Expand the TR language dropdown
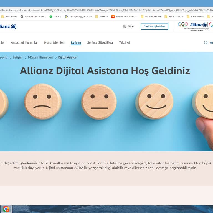 (x=131, y=27)
